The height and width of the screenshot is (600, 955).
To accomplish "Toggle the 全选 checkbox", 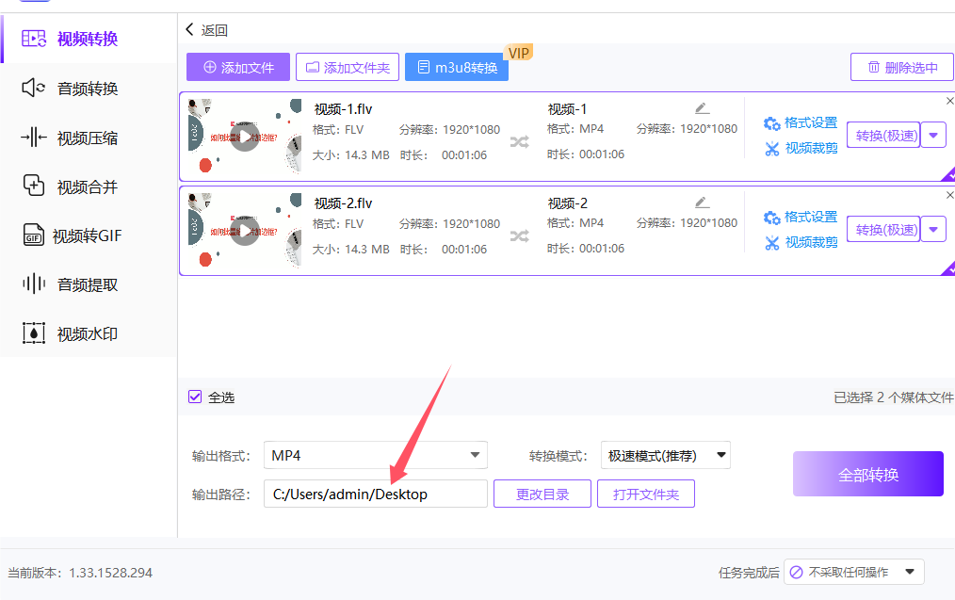I will click(195, 397).
